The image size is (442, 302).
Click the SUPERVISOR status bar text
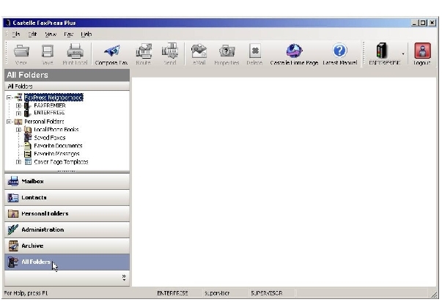point(266,293)
